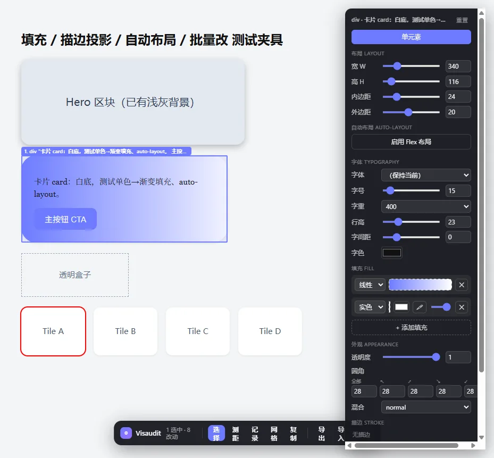494x458 pixels.
Task: Click the panel vertical scrollbar up arrow
Action: [481, 13]
